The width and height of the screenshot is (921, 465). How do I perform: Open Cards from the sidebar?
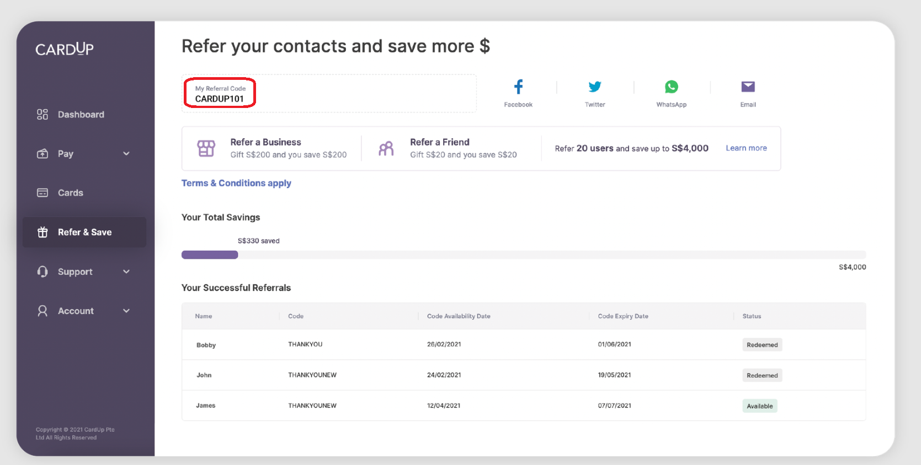(x=70, y=193)
